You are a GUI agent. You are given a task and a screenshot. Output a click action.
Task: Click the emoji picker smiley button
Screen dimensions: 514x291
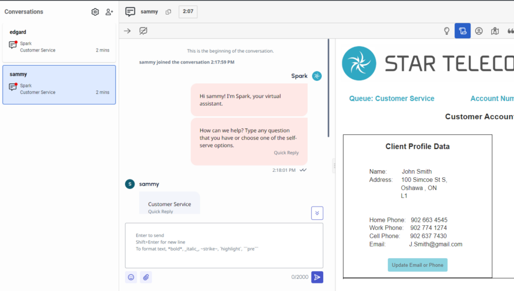131,278
